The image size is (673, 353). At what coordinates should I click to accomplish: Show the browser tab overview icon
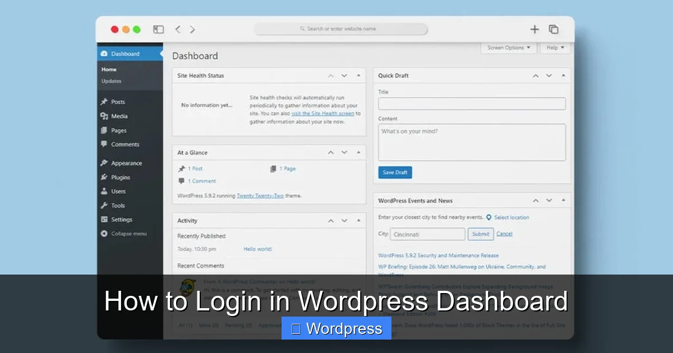[554, 29]
